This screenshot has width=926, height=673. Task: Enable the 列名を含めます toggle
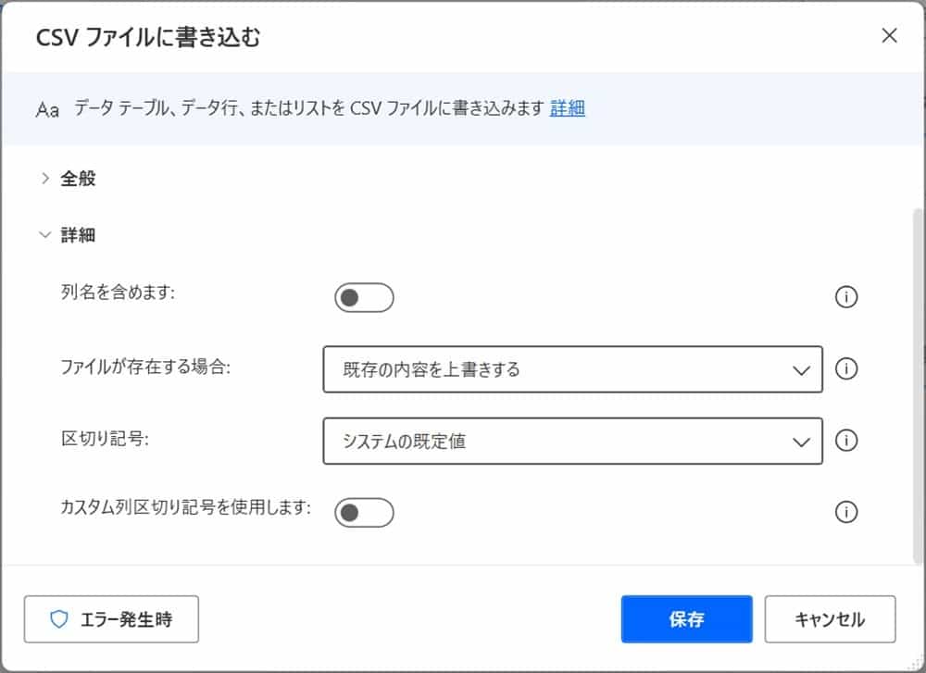pos(364,297)
